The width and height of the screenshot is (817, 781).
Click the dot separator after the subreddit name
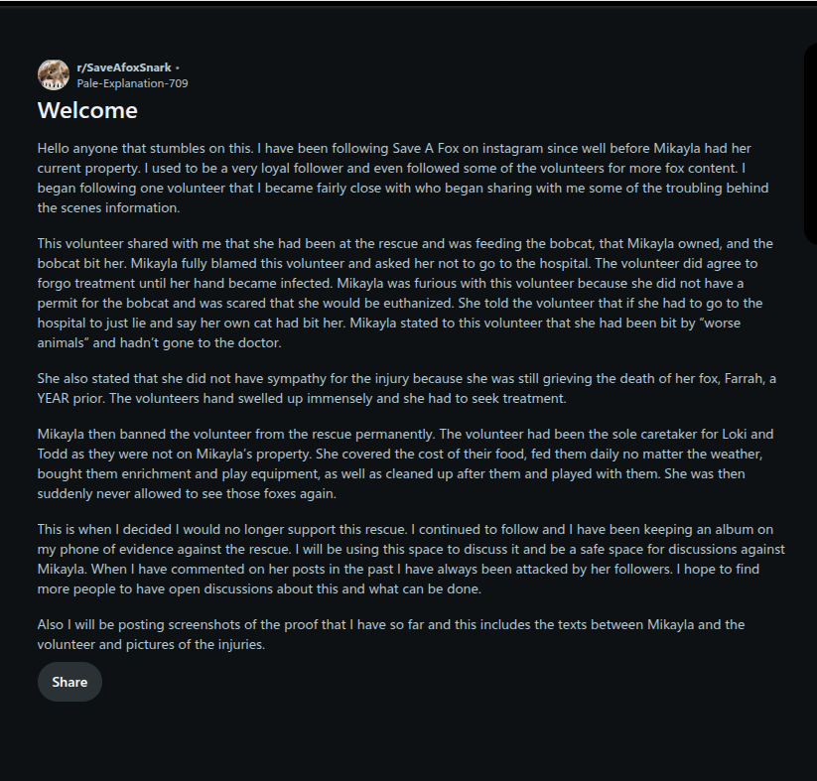[177, 67]
